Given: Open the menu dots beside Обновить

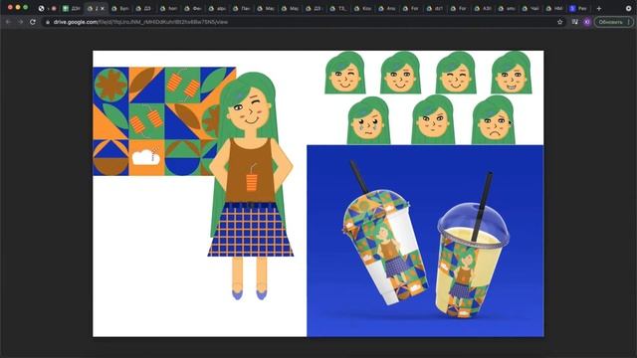Looking at the screenshot, I should [629, 22].
